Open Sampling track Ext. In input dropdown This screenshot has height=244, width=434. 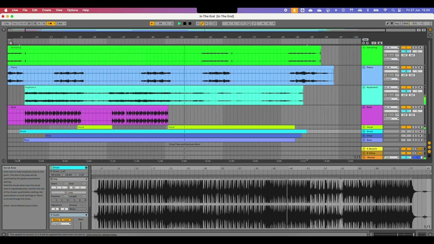coord(391,47)
